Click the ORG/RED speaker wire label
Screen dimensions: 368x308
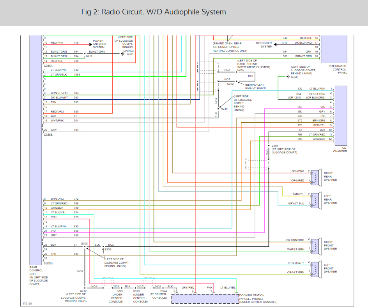tap(297, 181)
